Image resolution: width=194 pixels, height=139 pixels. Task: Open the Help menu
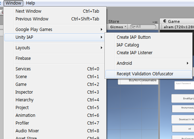click(x=30, y=3)
